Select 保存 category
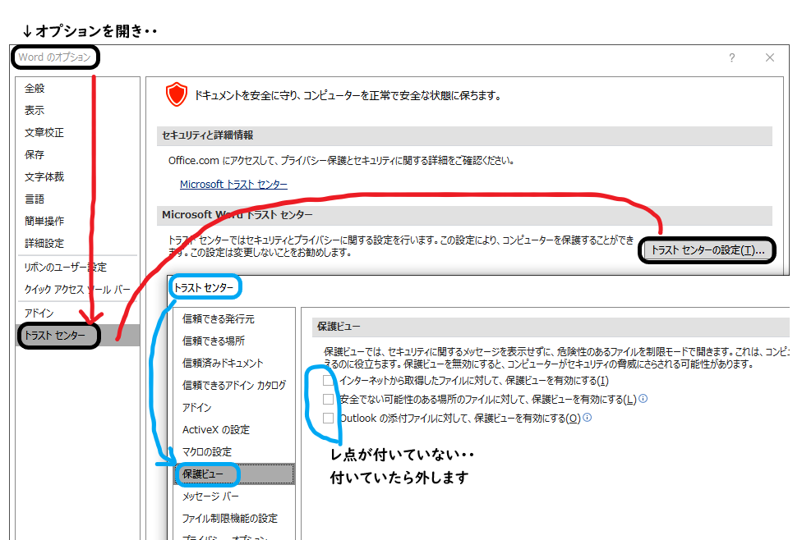Viewport: 802px width, 540px height. coord(35,155)
